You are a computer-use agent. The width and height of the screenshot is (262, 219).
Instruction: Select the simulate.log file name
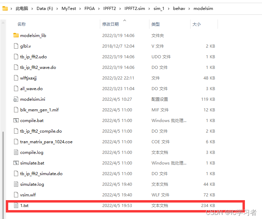point(32,184)
